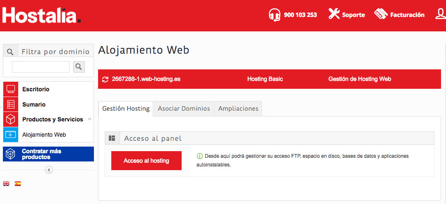
Task: Click the Hosting Basic text
Action: (x=265, y=79)
